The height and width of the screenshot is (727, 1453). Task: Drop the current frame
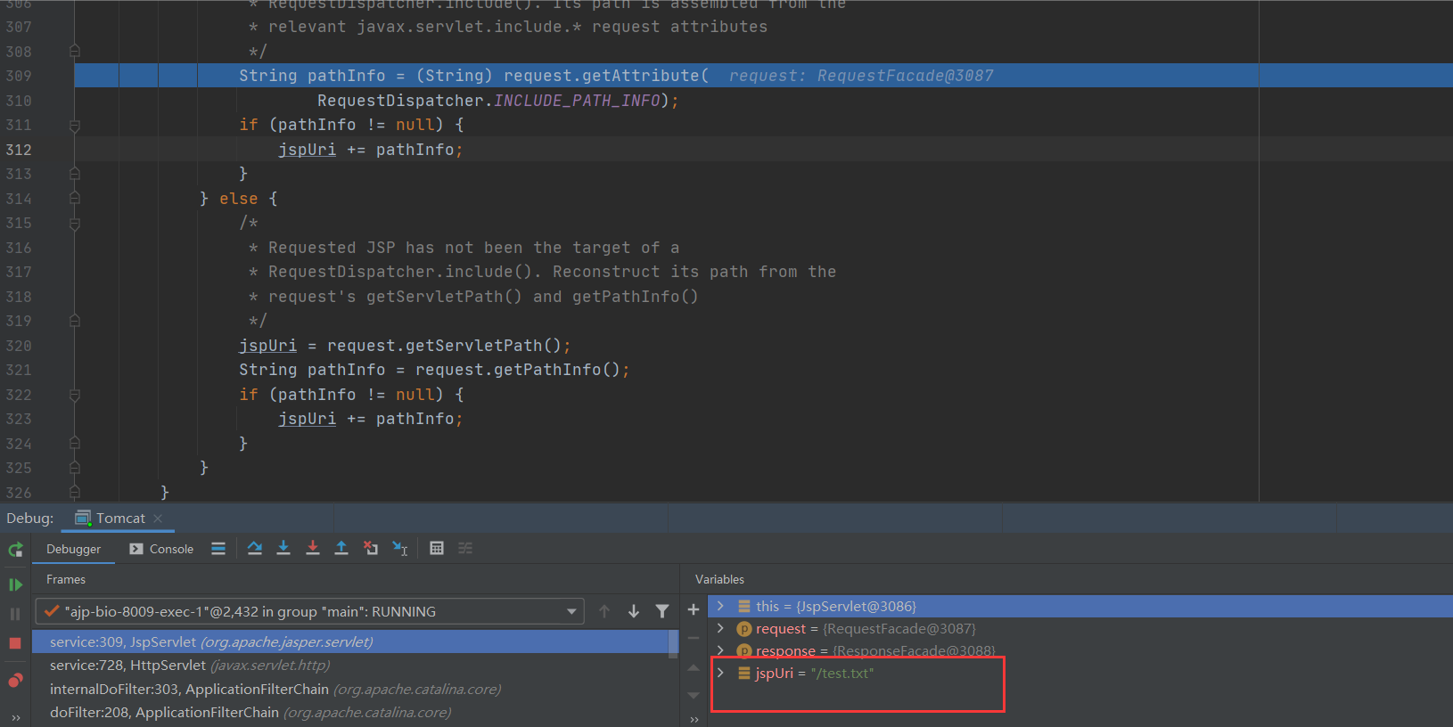pos(371,549)
